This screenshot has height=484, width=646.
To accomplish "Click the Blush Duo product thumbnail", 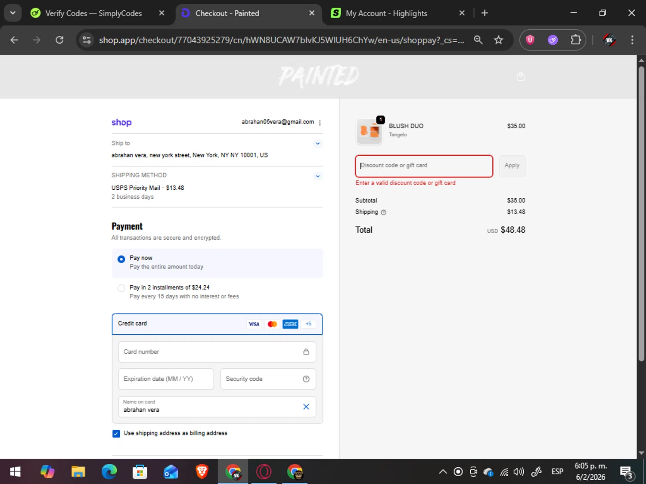I will point(370,131).
